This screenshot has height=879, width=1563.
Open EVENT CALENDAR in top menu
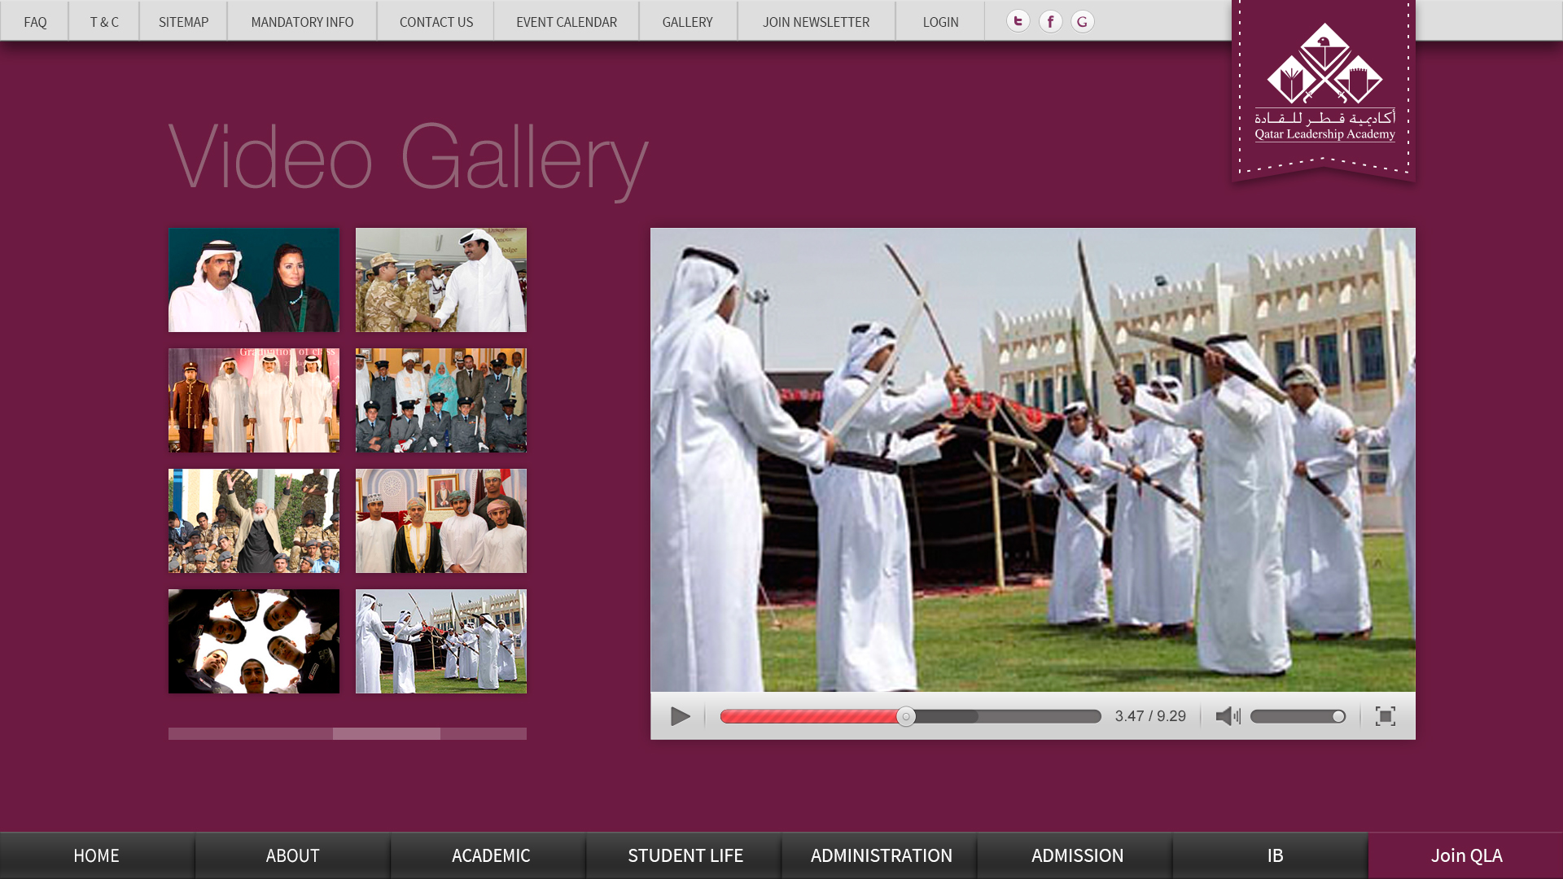point(566,22)
